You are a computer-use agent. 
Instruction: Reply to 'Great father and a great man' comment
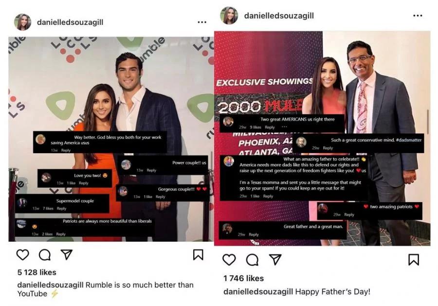254,234
